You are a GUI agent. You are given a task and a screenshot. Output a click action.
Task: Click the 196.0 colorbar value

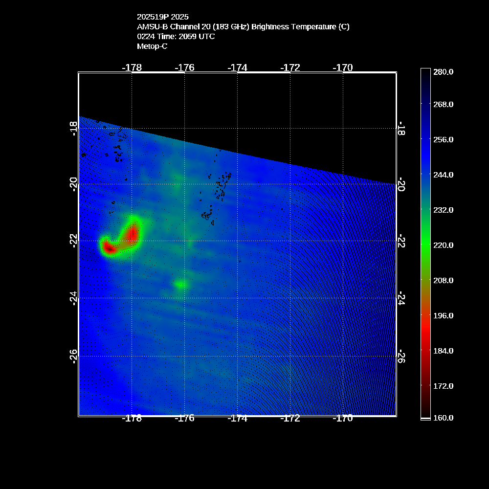[443, 315]
